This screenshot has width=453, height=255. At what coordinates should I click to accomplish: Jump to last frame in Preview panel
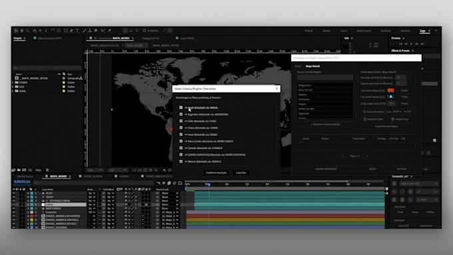(422, 44)
